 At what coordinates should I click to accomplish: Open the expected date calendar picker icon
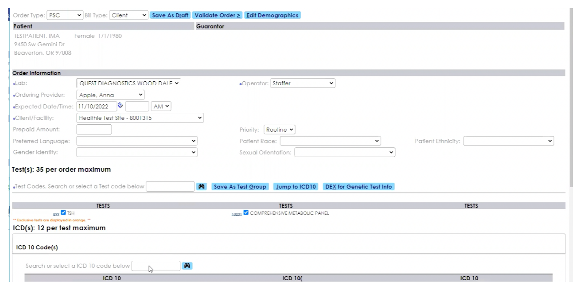click(x=120, y=106)
